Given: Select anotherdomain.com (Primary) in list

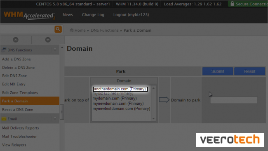Looking at the screenshot, I should pos(120,89).
